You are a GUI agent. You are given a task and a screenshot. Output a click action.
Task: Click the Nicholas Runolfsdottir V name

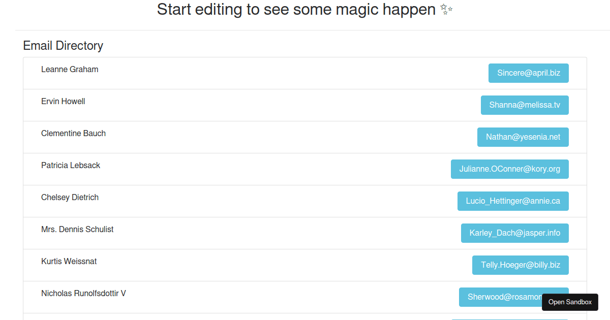coord(83,294)
